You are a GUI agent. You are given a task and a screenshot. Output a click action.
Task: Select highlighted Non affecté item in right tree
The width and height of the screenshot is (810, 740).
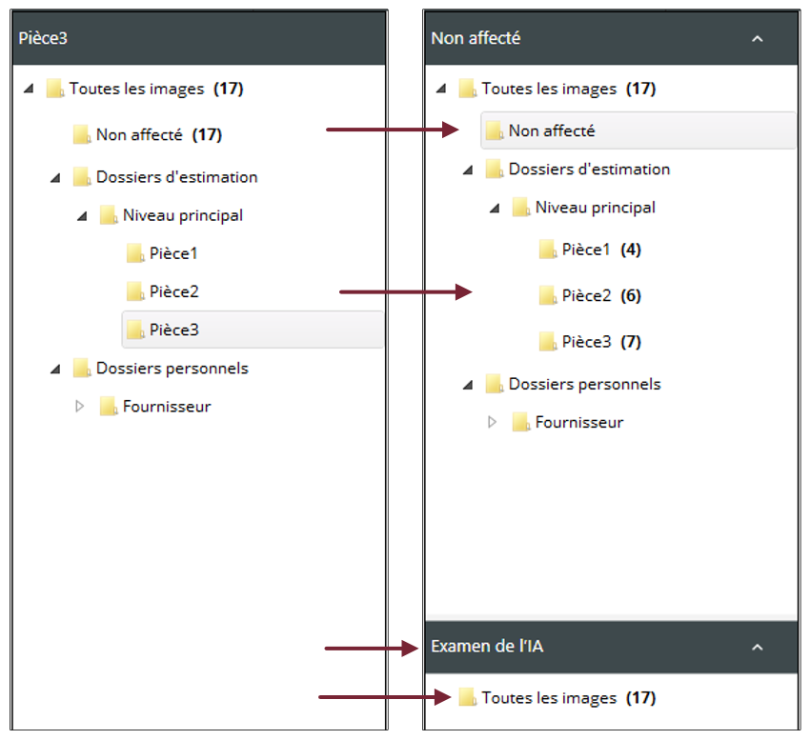coord(552,131)
